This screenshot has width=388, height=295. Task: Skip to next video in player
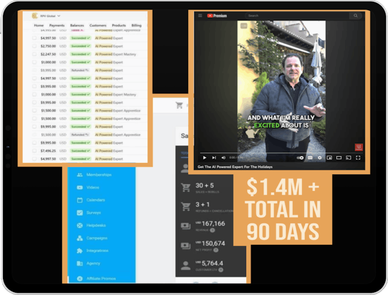tap(214, 158)
